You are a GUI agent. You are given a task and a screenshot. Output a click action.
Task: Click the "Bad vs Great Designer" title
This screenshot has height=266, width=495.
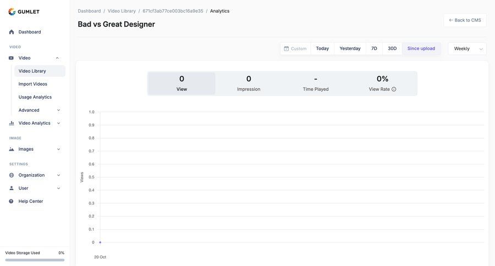(116, 24)
